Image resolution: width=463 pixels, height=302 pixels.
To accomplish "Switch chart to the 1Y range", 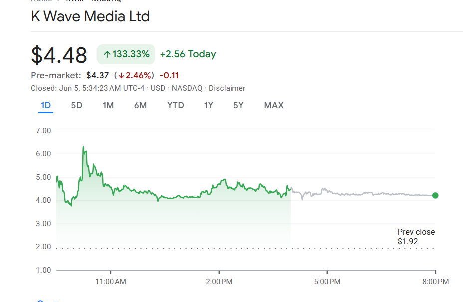I will pos(209,105).
